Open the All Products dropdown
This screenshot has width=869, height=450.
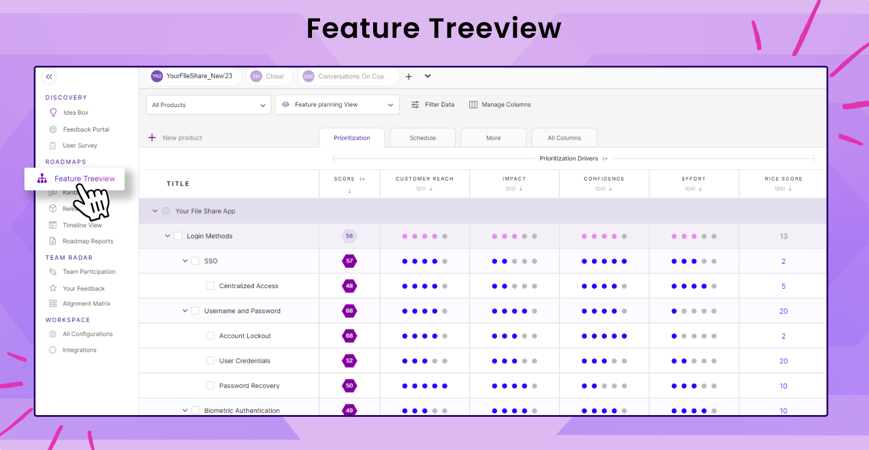pyautogui.click(x=208, y=105)
